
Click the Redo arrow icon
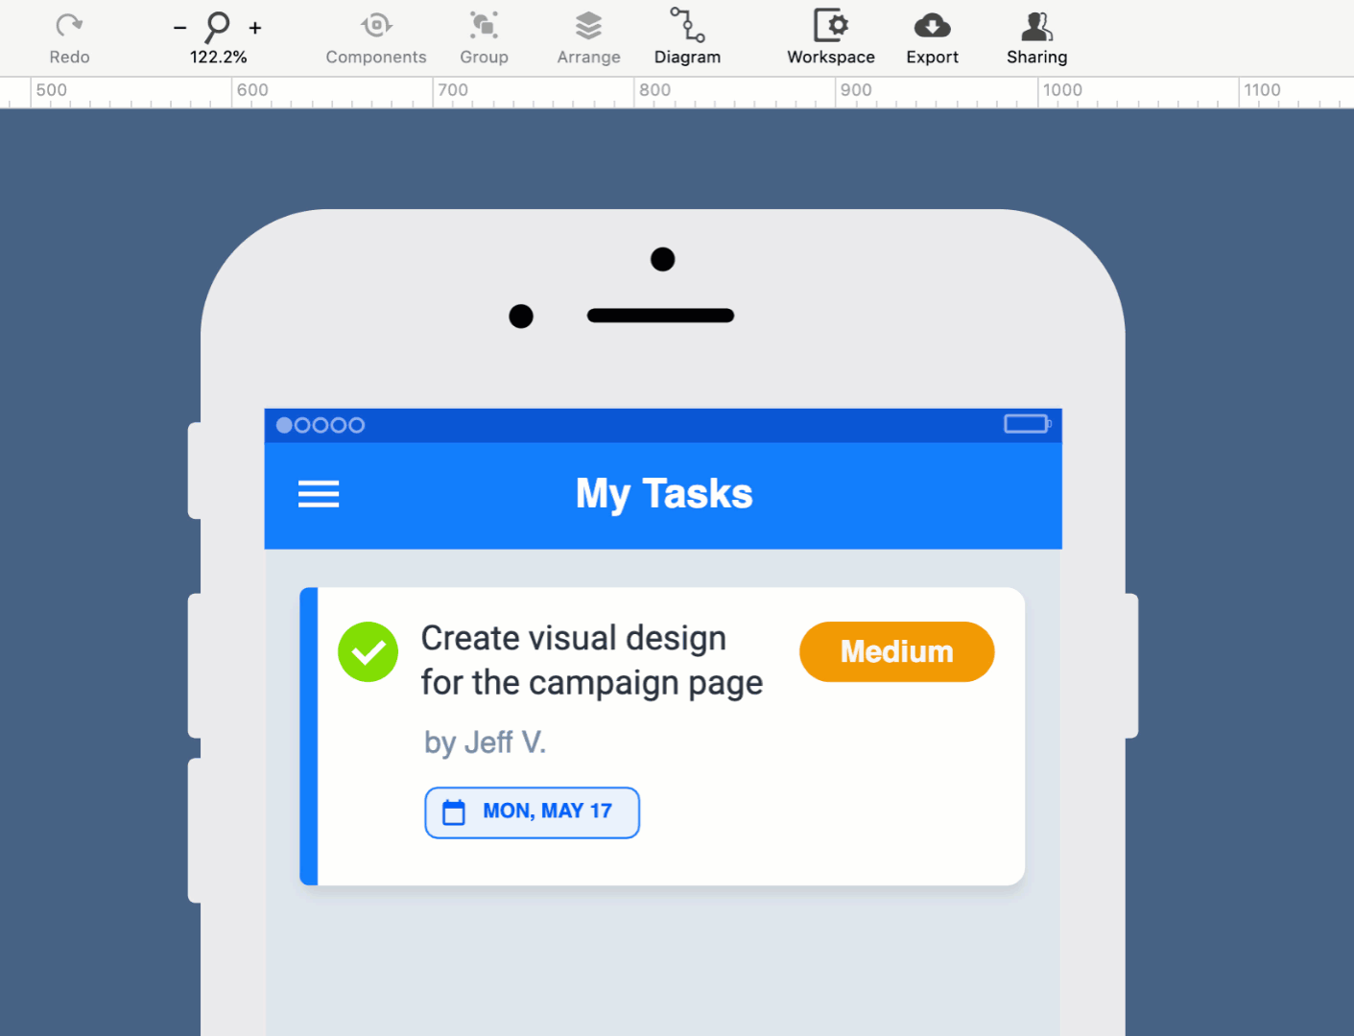pos(69,26)
